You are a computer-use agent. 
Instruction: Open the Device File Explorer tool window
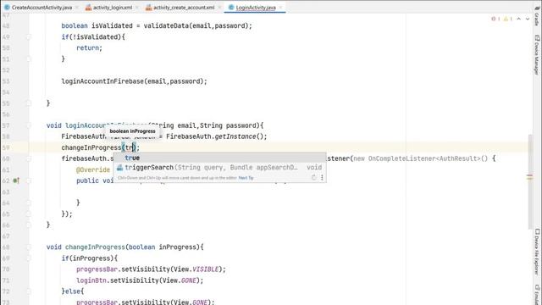pos(537,252)
